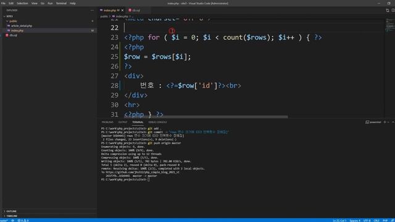The width and height of the screenshot is (395, 222).
Task: Maximize the panel with the chevron-up icon
Action: tap(393, 122)
